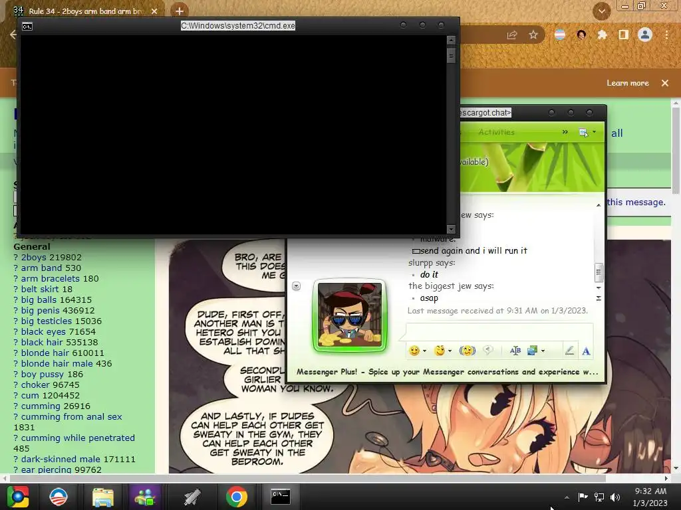Click the face avatar extension icon
The image size is (681, 510).
click(581, 35)
